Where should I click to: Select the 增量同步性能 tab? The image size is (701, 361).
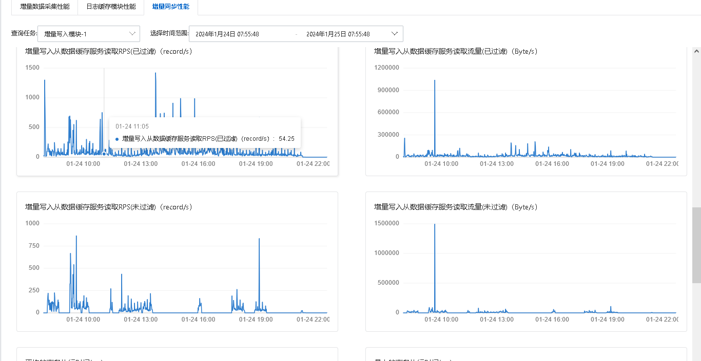(170, 7)
